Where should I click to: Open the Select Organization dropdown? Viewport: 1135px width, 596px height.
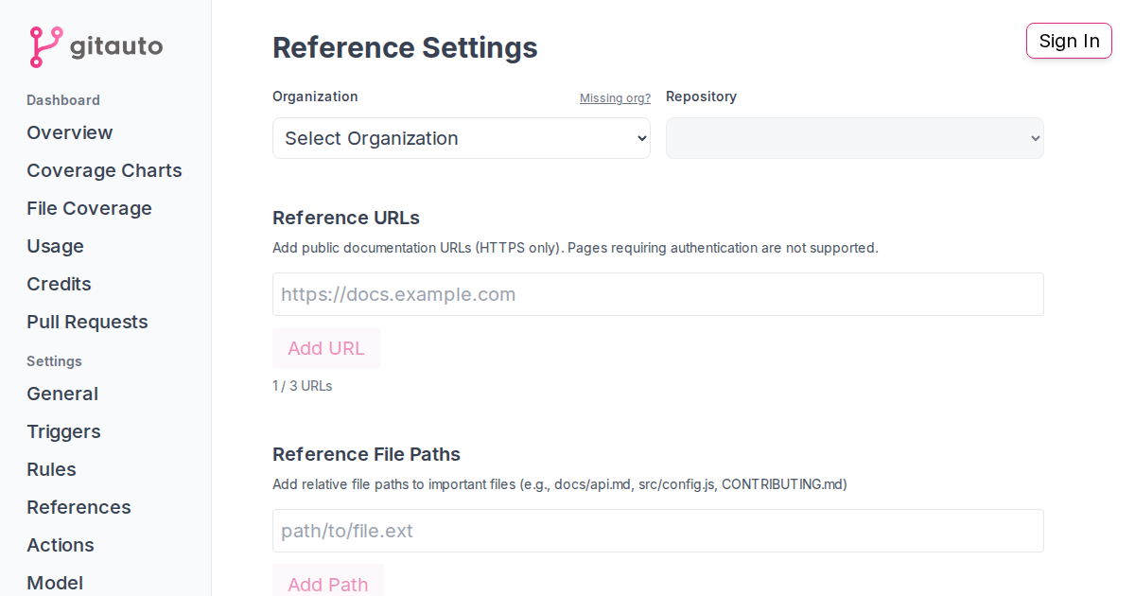tap(462, 138)
